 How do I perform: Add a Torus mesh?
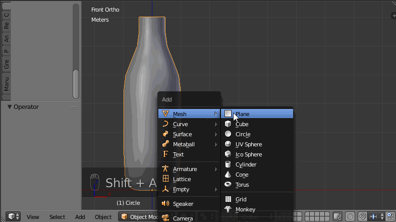click(x=257, y=185)
